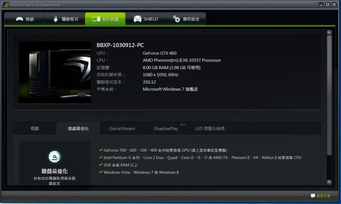Select the 我的裝置 tab
This screenshot has width=341, height=204.
pyautogui.click(x=105, y=19)
